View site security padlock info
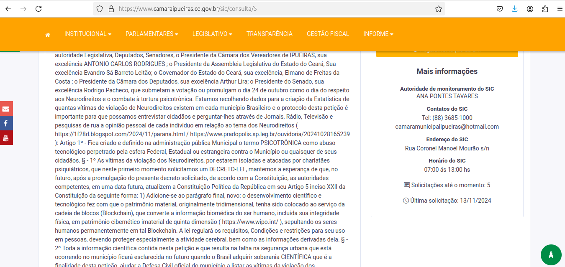 [x=111, y=9]
